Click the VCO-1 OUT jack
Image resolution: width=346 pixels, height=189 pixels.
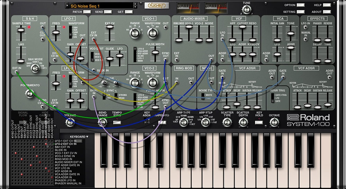[x=165, y=27]
